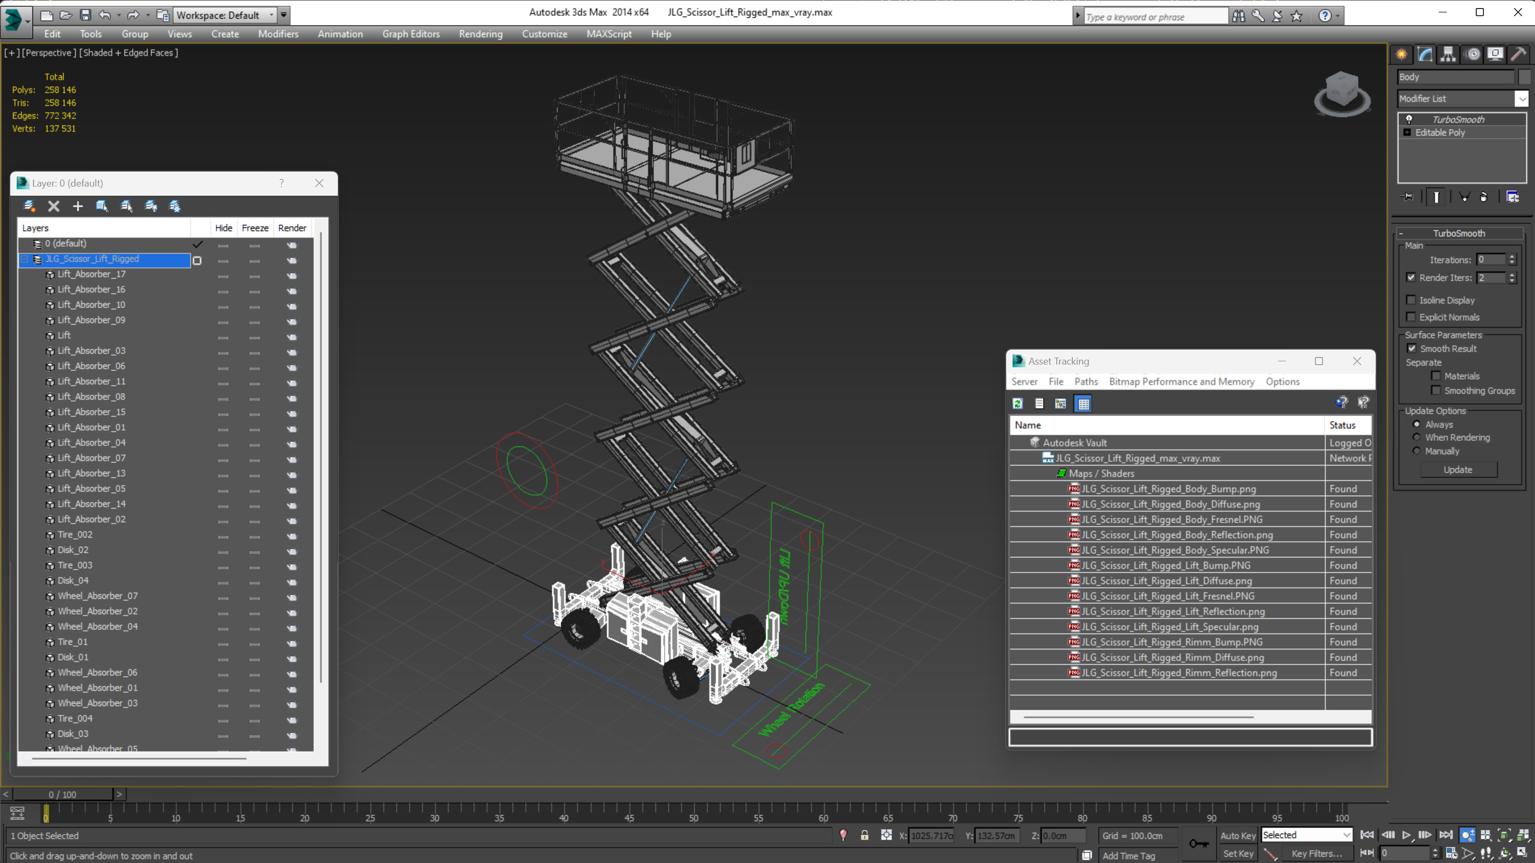Click the Table View icon in Asset Tracking

[1083, 404]
